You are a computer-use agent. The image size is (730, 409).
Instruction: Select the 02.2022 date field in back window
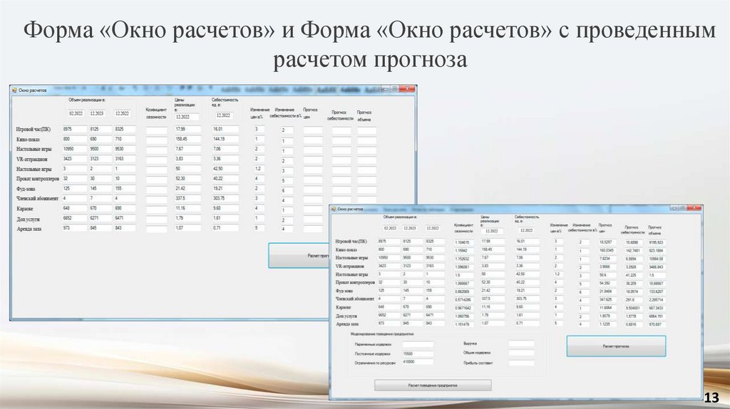click(76, 113)
